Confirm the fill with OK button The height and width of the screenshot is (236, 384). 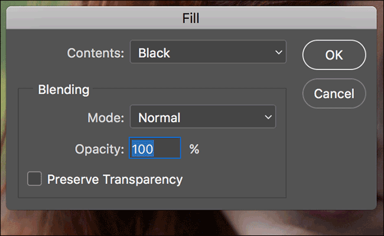(x=334, y=55)
